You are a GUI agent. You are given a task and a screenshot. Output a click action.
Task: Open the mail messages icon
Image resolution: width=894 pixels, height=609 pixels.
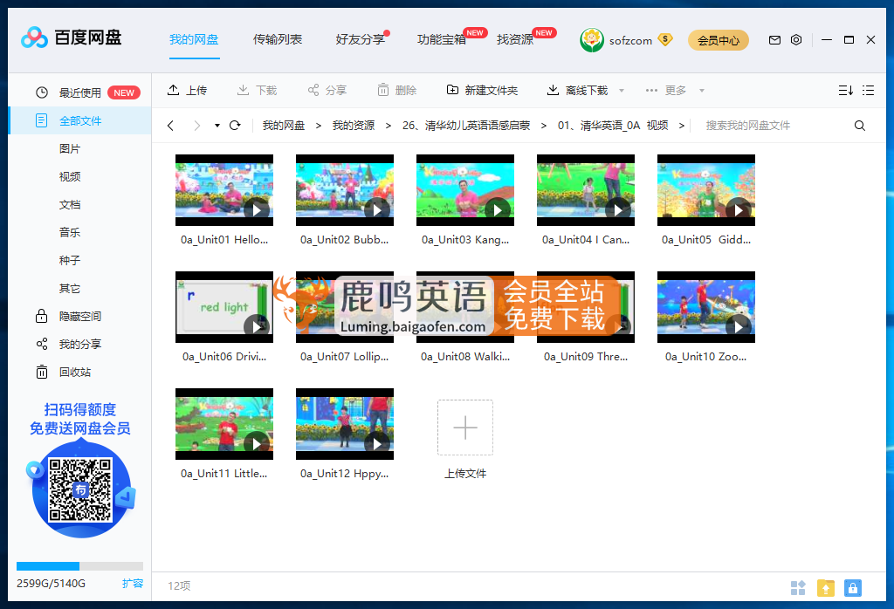(774, 40)
